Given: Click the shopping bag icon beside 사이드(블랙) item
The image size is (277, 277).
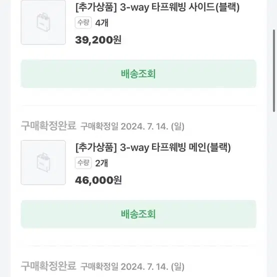Looking at the screenshot, I should [43, 21].
